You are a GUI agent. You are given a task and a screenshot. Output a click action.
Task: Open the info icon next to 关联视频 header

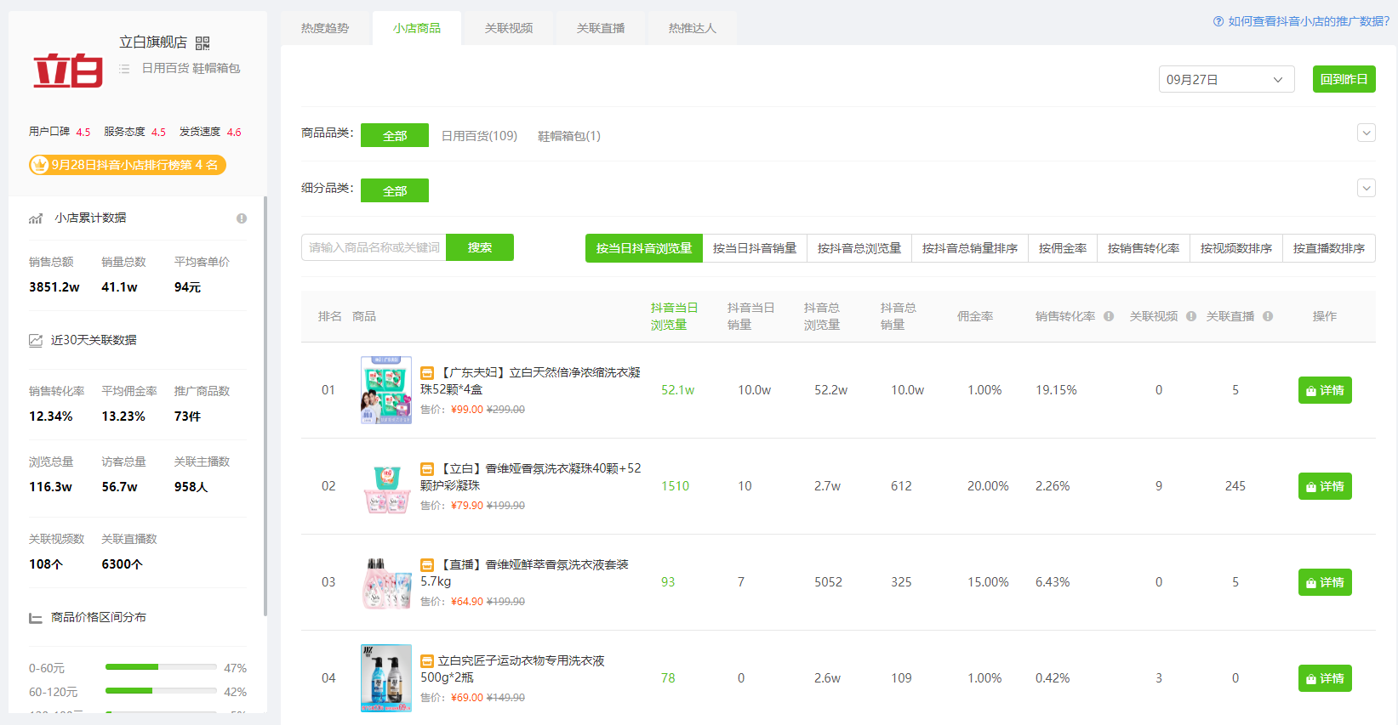point(1191,316)
